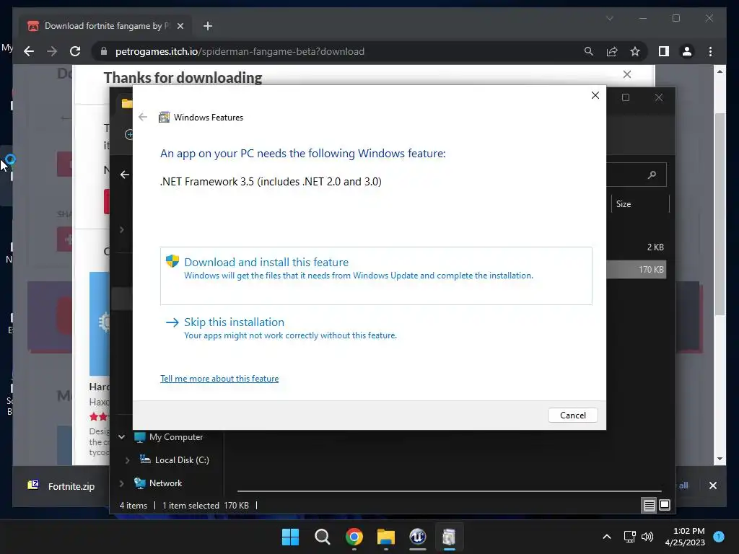Open the installer app on taskbar
This screenshot has height=554, width=739.
pyautogui.click(x=449, y=537)
